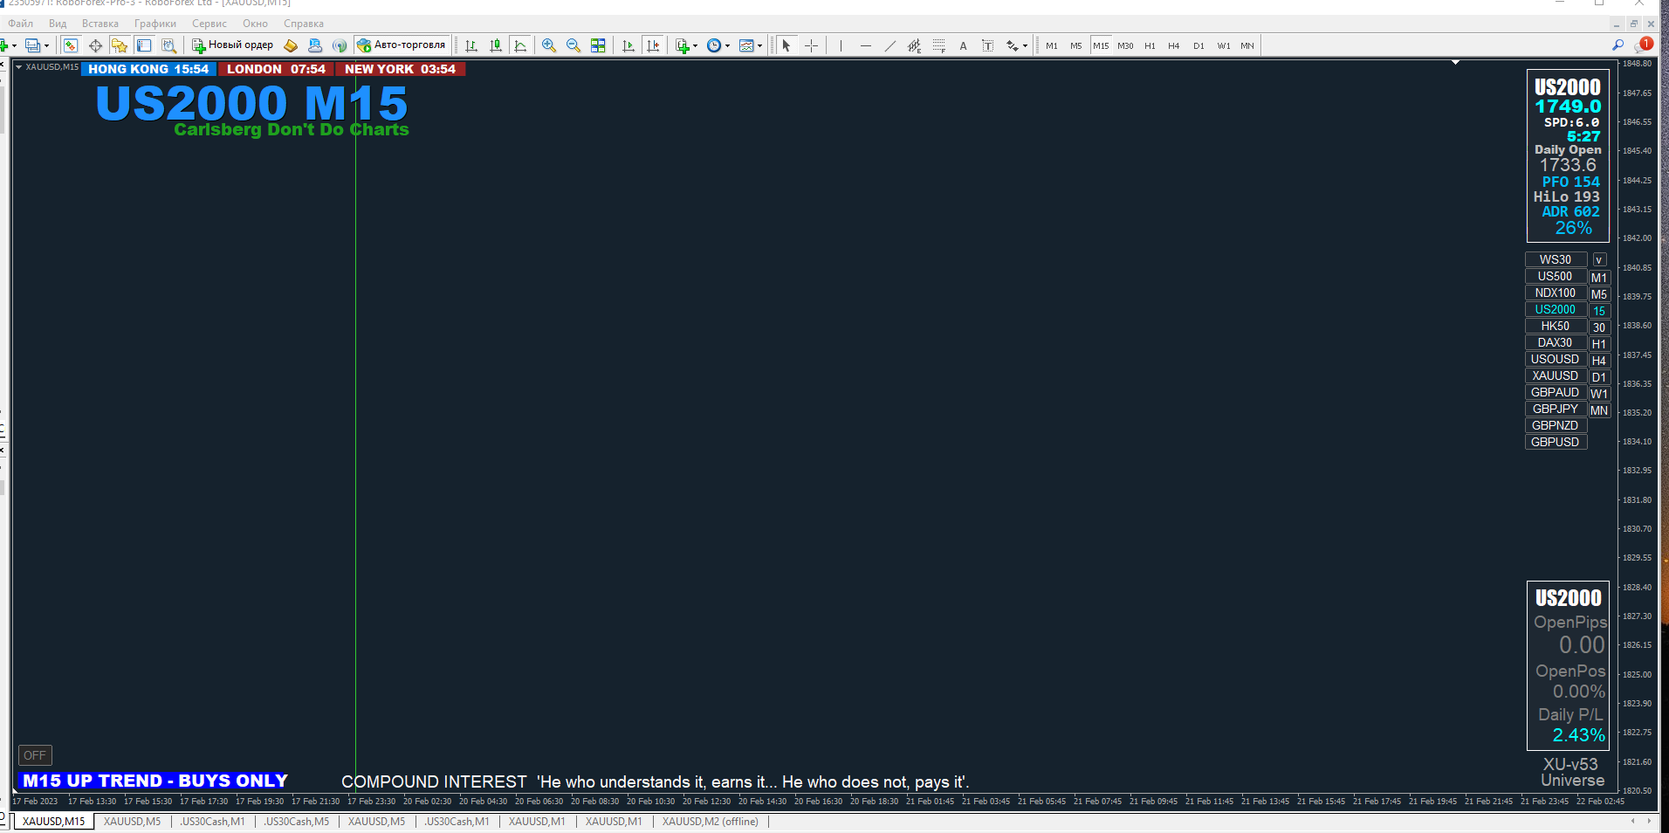The image size is (1669, 833).
Task: Switch chart to candlesticks style
Action: tap(496, 45)
